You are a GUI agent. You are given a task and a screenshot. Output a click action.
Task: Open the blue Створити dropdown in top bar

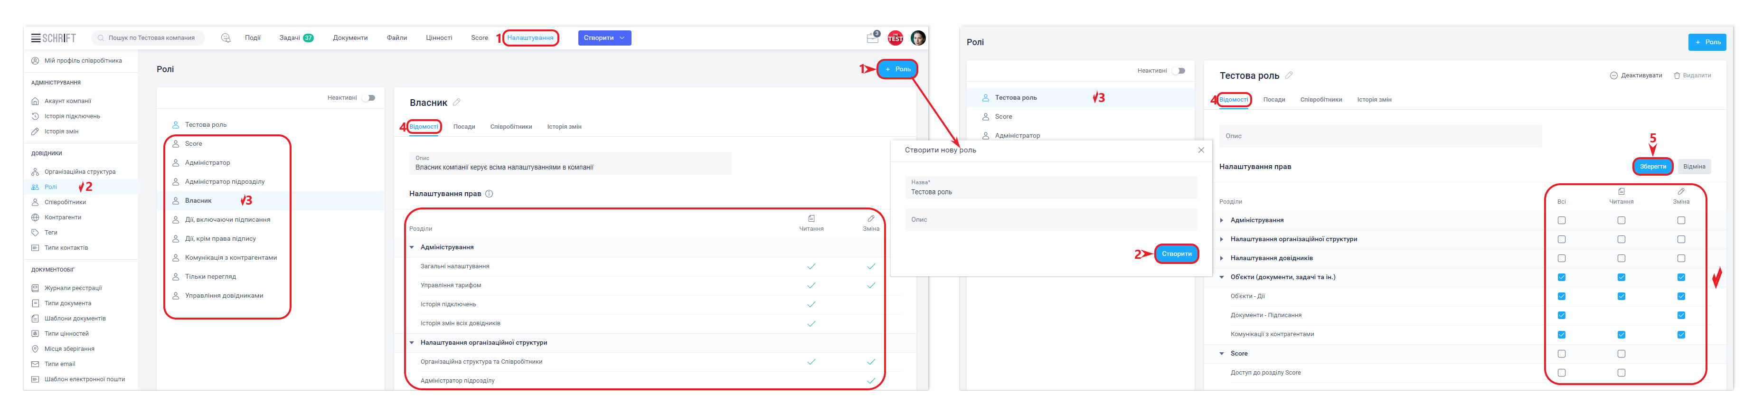[x=604, y=38]
